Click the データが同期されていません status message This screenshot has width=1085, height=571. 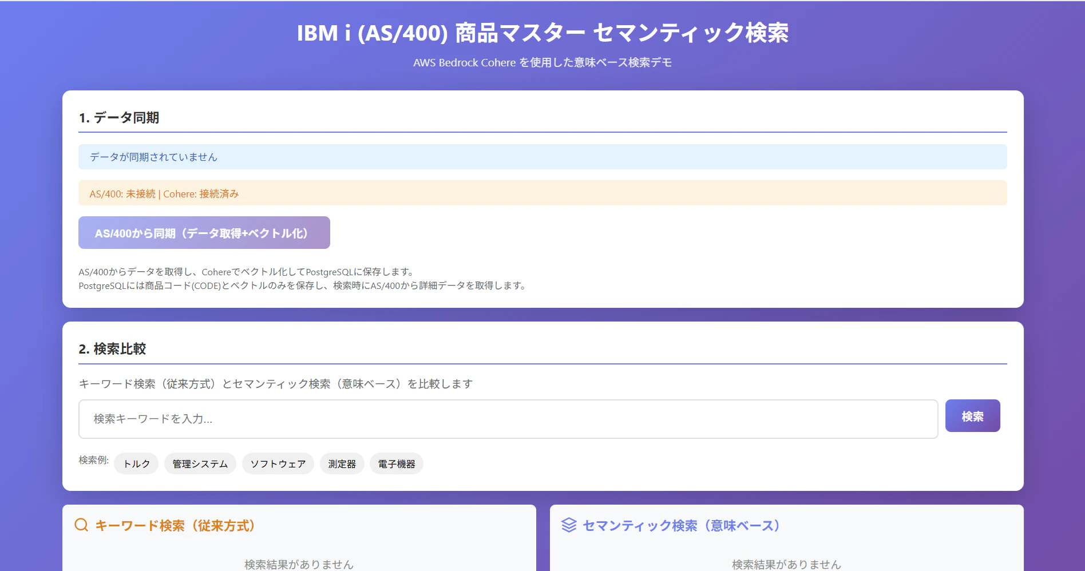click(x=542, y=157)
